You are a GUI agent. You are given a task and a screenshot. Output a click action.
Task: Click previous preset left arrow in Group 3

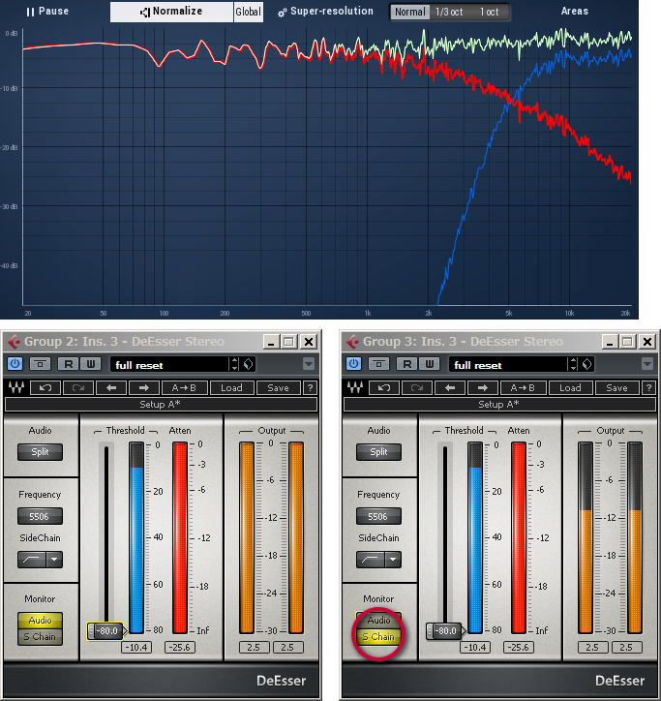click(450, 388)
